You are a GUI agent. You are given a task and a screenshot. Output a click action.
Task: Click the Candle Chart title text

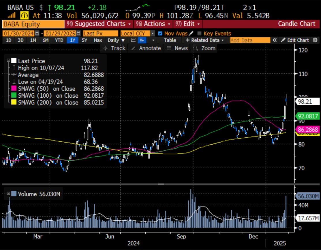(x=296, y=24)
